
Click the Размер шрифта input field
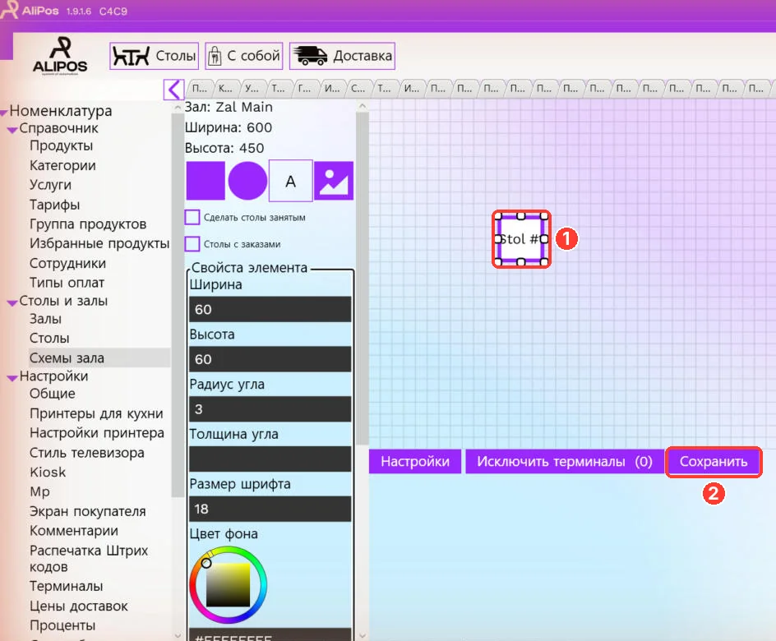coord(270,509)
